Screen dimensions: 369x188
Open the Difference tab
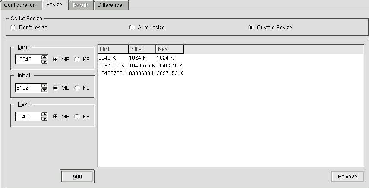(x=110, y=5)
